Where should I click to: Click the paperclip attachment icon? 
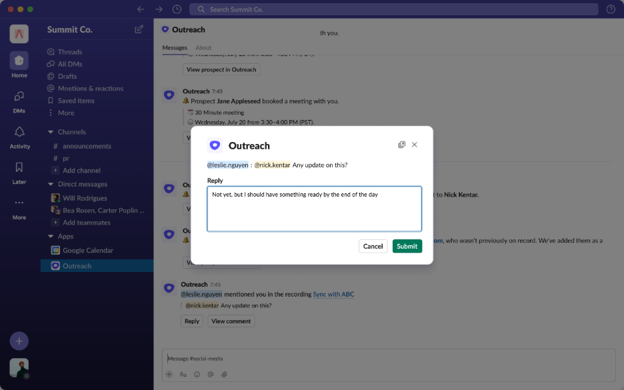[x=225, y=375]
